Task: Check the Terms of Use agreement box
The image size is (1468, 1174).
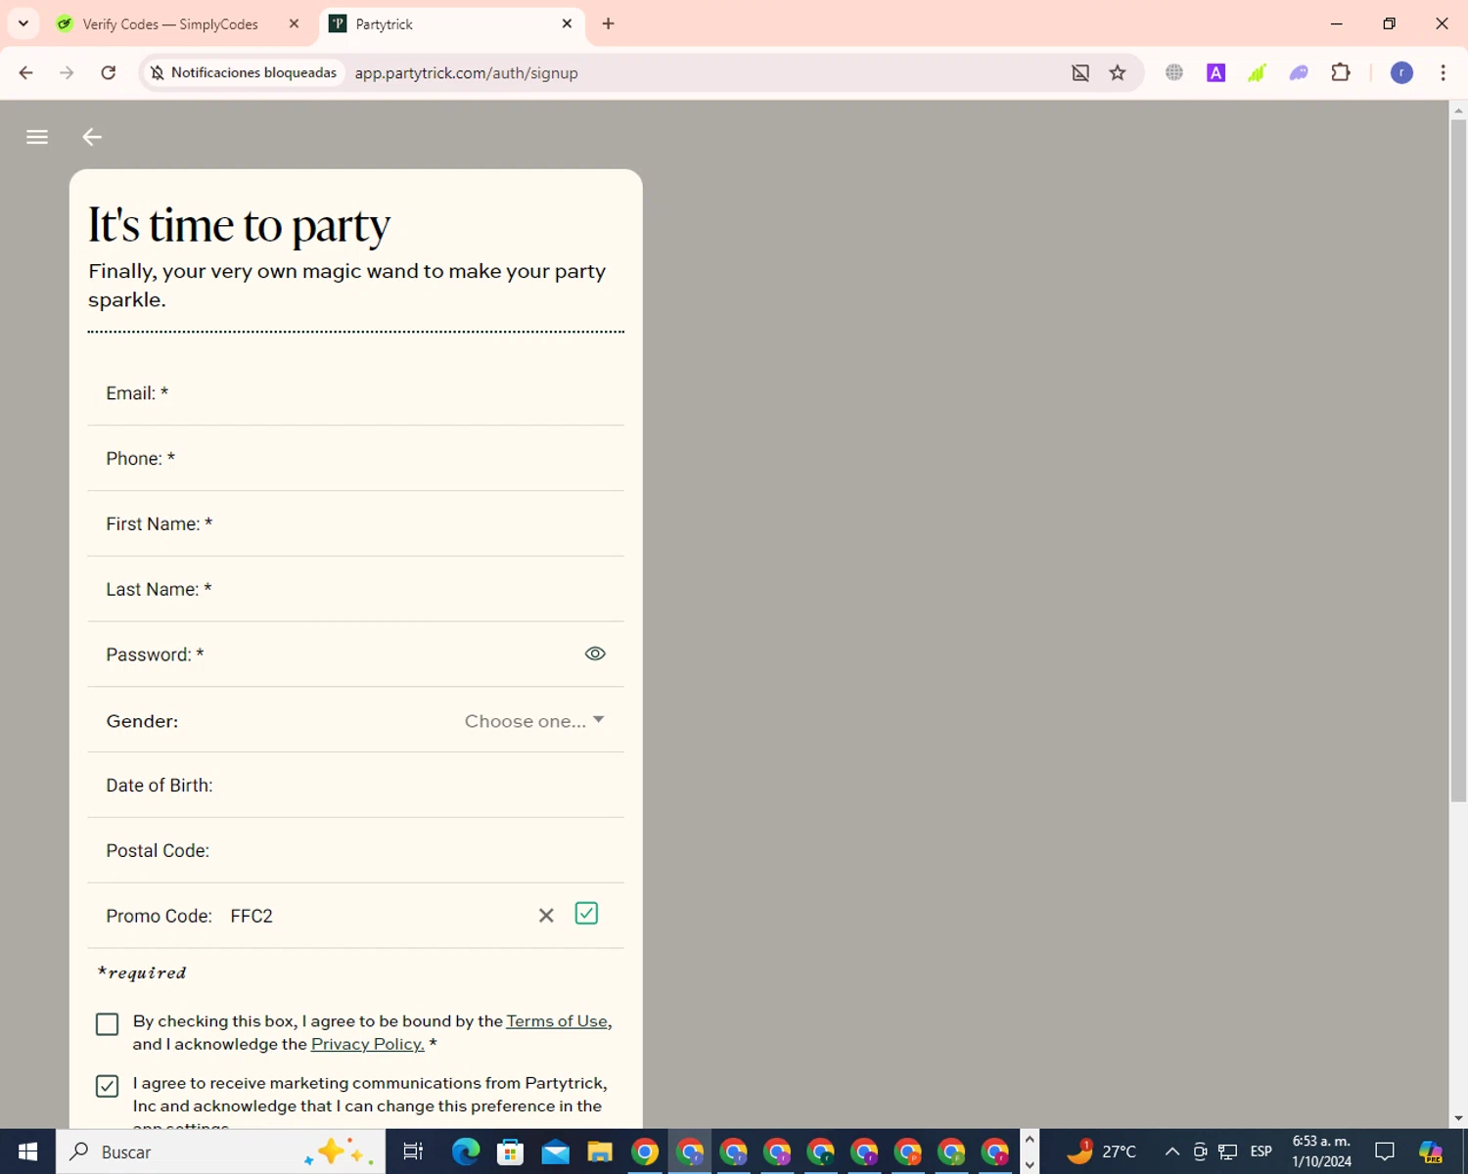Action: (108, 1024)
